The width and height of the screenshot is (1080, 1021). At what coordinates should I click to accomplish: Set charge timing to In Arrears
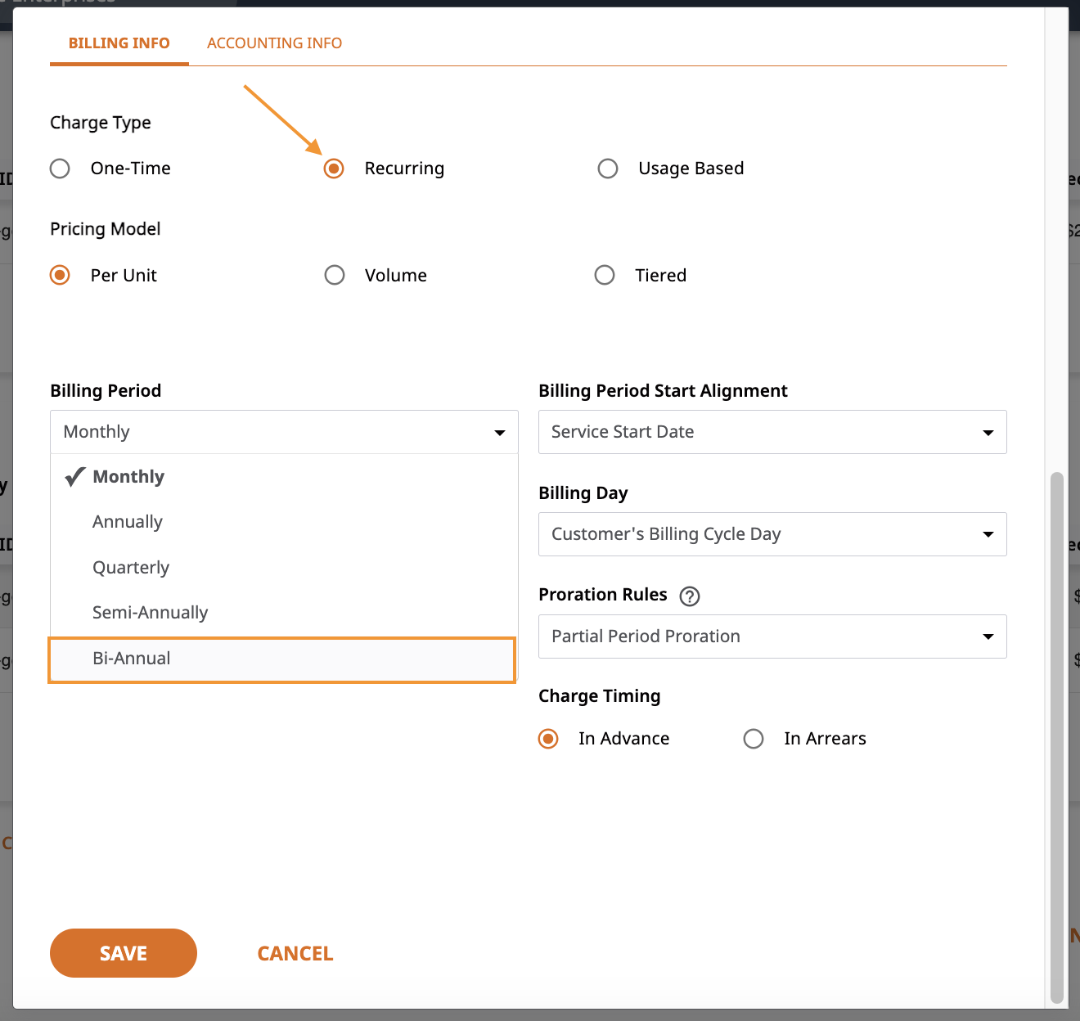coord(754,739)
